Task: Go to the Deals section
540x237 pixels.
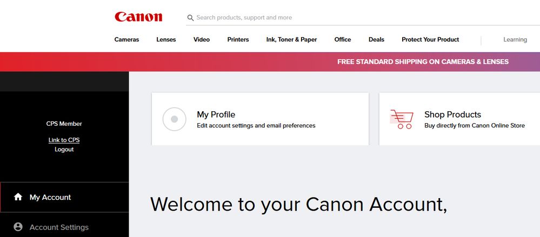Action: pyautogui.click(x=376, y=39)
